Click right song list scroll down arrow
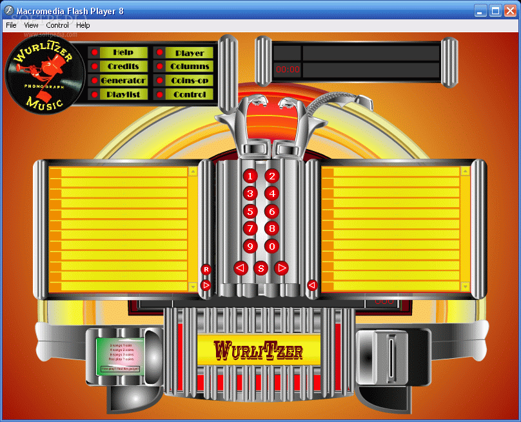 click(465, 286)
